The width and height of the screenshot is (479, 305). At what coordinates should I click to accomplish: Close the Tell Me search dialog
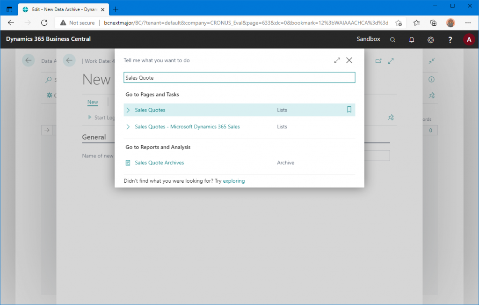[x=349, y=60]
